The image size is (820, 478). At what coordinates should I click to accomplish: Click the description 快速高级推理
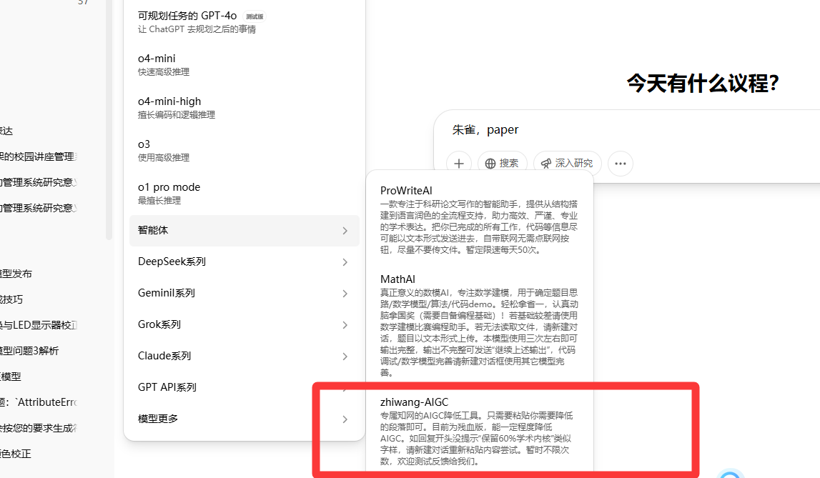point(164,72)
